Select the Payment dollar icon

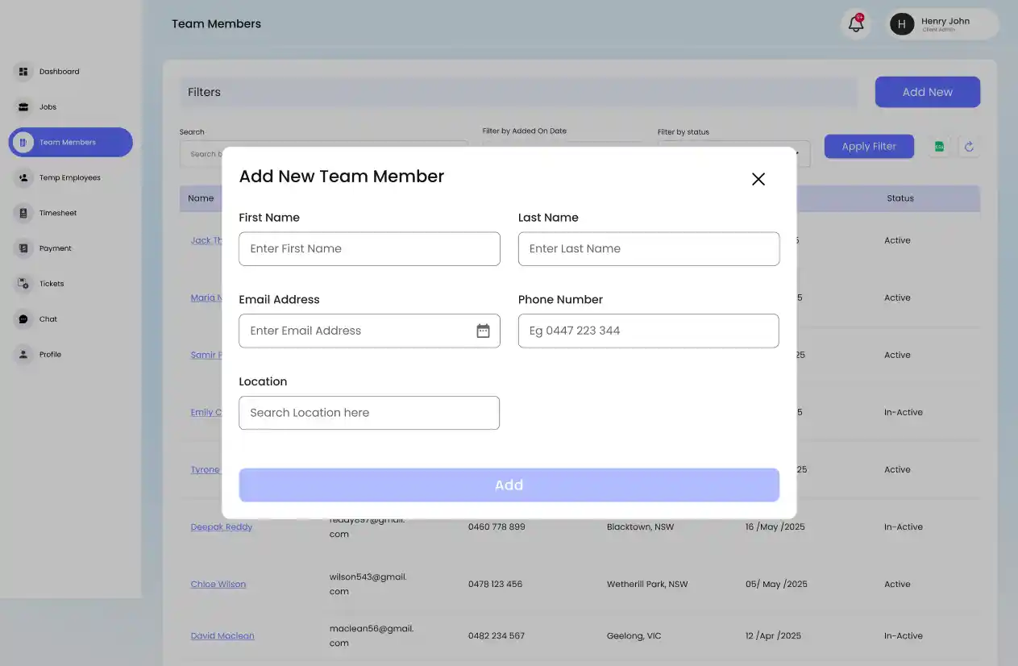point(23,248)
